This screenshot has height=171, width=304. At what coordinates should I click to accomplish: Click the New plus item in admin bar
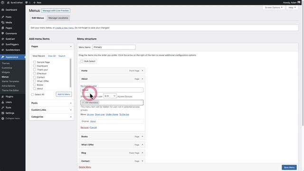point(37,2)
